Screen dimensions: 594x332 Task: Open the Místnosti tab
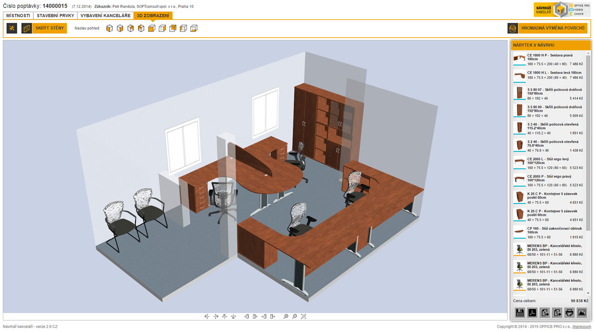(18, 16)
